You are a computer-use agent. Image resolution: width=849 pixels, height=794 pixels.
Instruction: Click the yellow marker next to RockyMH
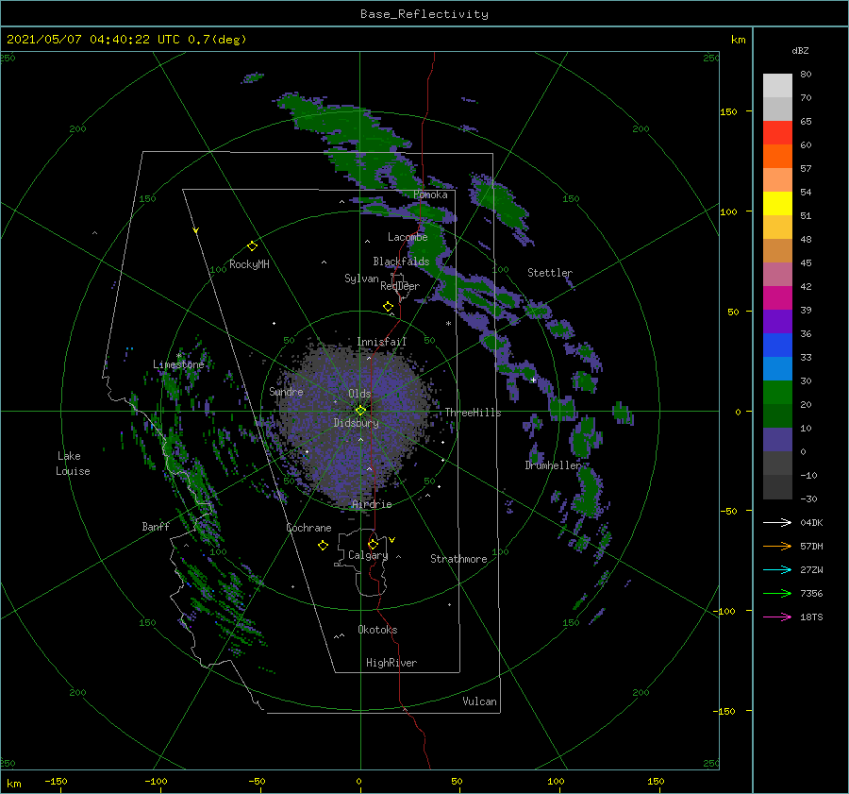252,246
